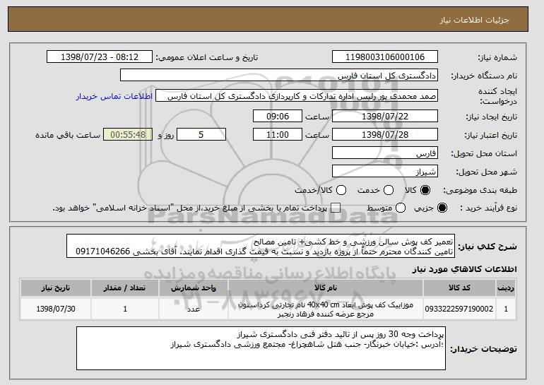Select the row number cell beside code 0933222597190002

506,309
